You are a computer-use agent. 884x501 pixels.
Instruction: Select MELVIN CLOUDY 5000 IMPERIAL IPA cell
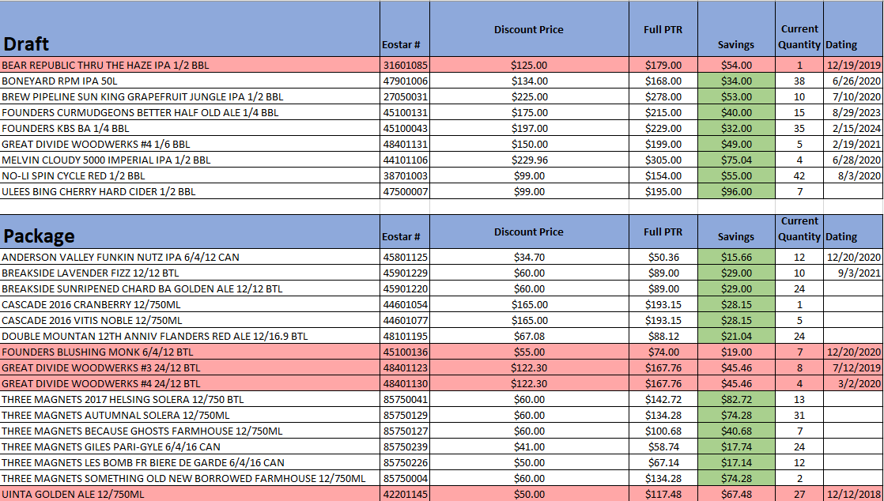[190, 160]
